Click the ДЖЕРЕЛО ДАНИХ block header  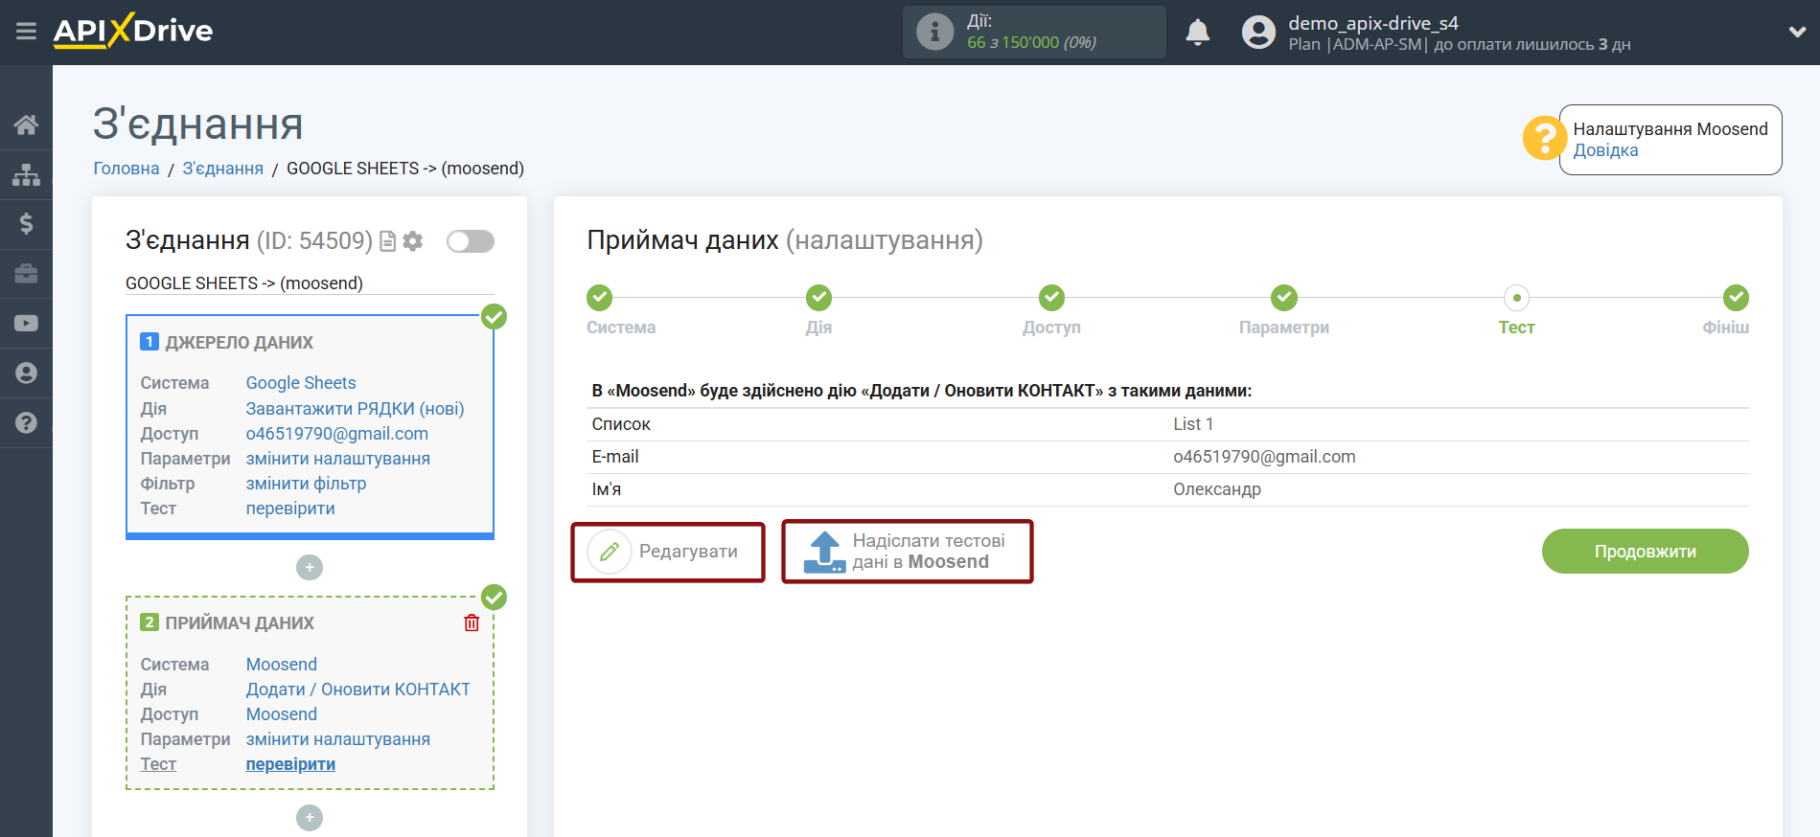240,343
